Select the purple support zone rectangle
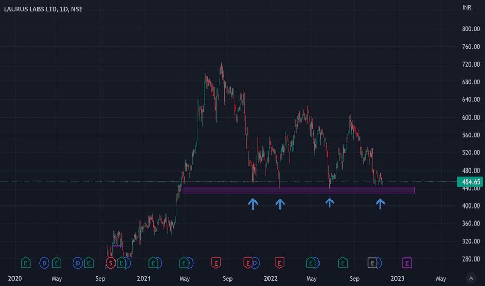Screen dimensions: 485x286 coord(299,190)
